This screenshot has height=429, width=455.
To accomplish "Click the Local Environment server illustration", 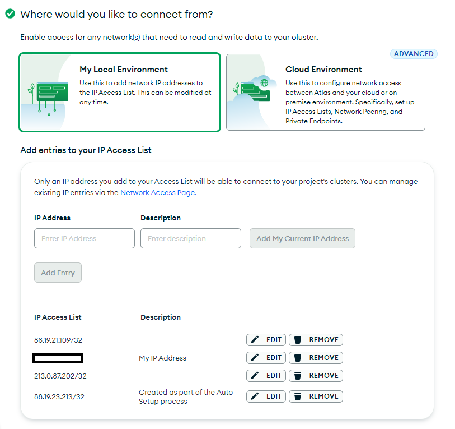I will 49,98.
